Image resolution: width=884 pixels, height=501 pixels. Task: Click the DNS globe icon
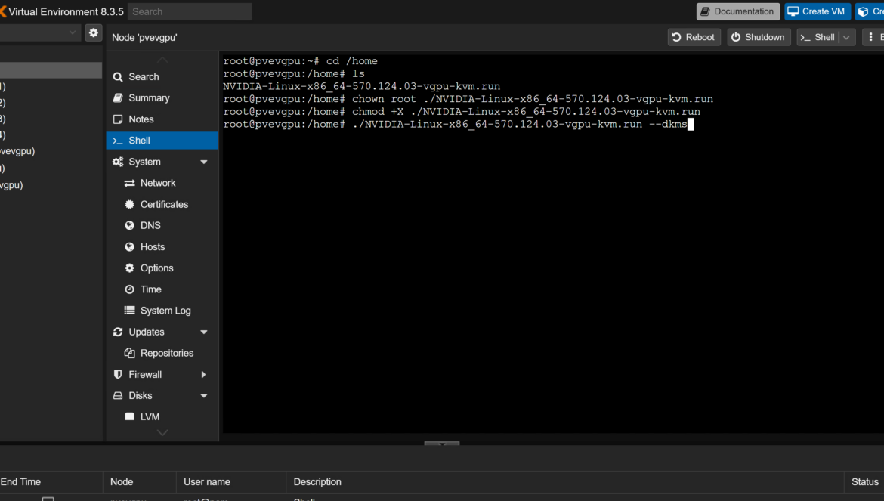click(130, 225)
